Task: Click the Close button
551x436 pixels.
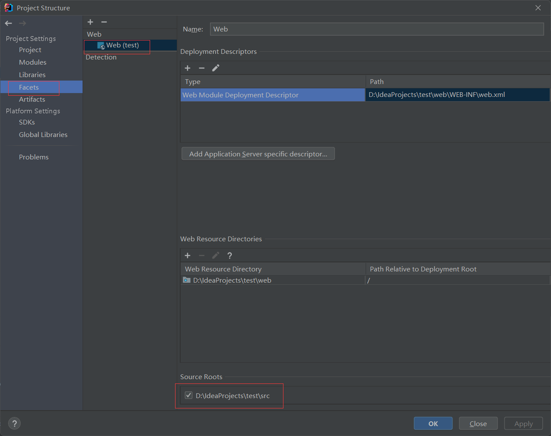Action: (478, 424)
